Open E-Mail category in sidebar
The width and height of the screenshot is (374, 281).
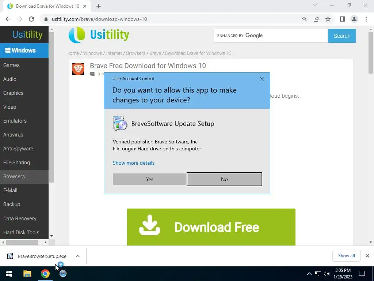coord(24,190)
